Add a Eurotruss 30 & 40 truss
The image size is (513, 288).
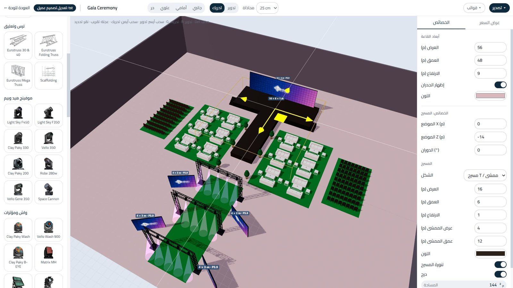point(18,45)
